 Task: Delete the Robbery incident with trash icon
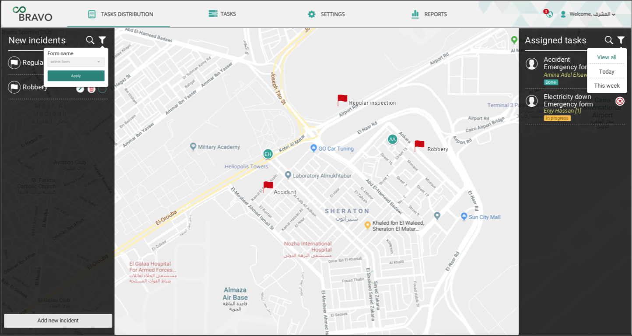click(91, 89)
